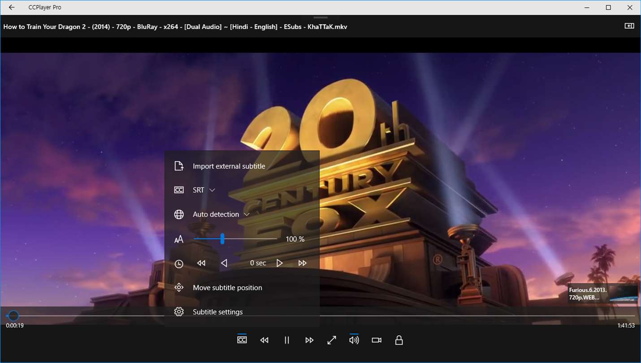
Task: Expand the SRT subtitle format dropdown
Action: pos(204,190)
